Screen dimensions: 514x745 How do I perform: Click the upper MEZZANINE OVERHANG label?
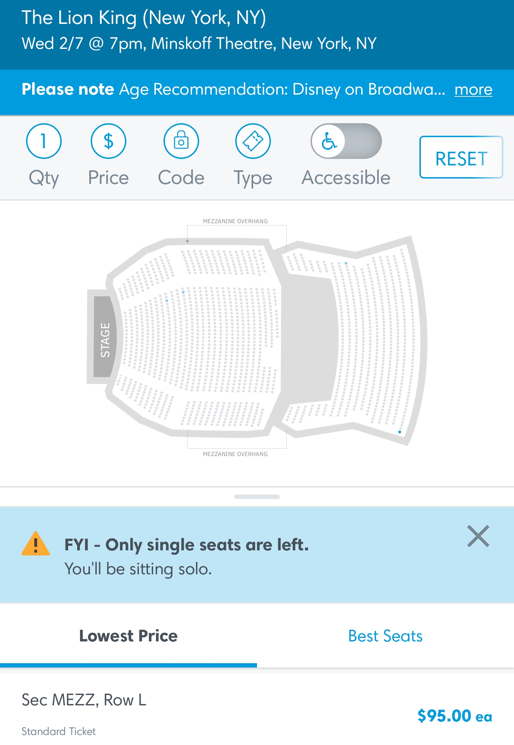tap(235, 221)
